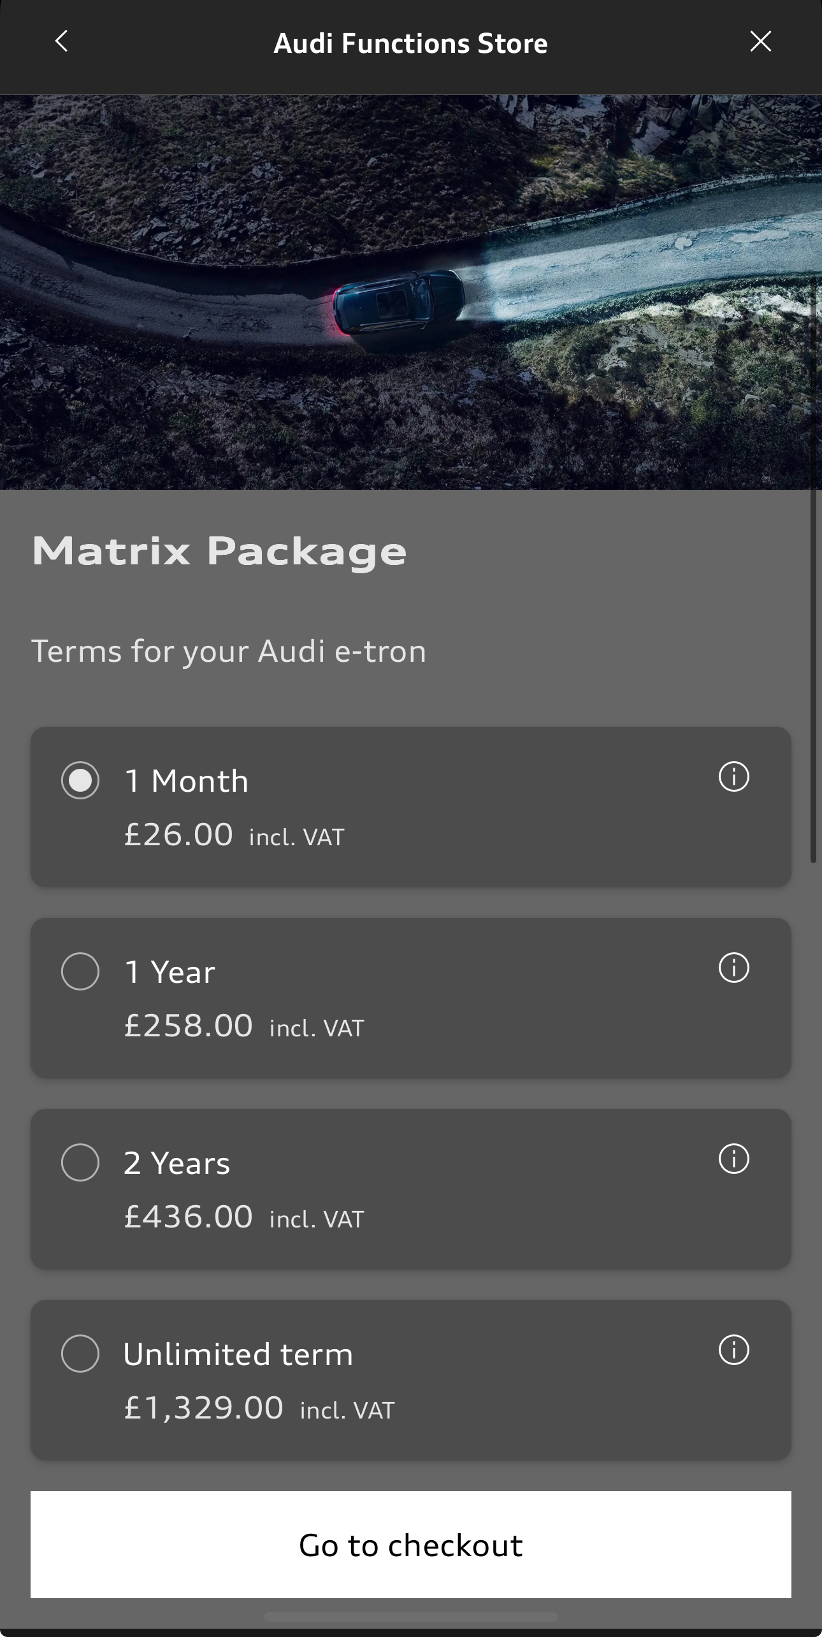Image resolution: width=822 pixels, height=1637 pixels.
Task: Close the Audi Functions Store
Action: pyautogui.click(x=760, y=42)
